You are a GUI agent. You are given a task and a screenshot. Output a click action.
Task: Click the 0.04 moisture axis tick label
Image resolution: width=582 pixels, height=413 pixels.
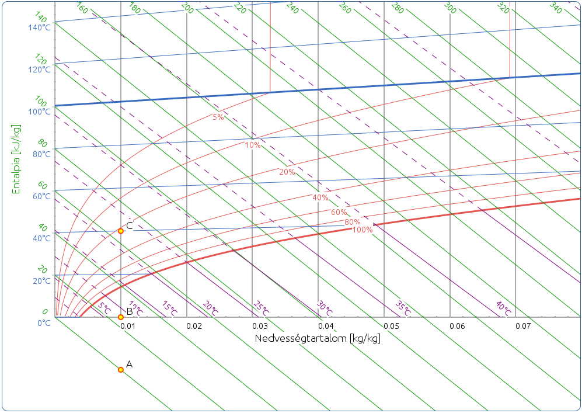(326, 326)
